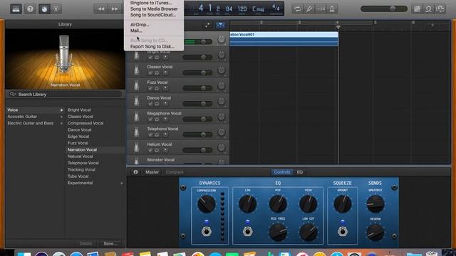The width and height of the screenshot is (456, 256).
Task: Click the Fast Forward transport button
Action: [x=115, y=9]
